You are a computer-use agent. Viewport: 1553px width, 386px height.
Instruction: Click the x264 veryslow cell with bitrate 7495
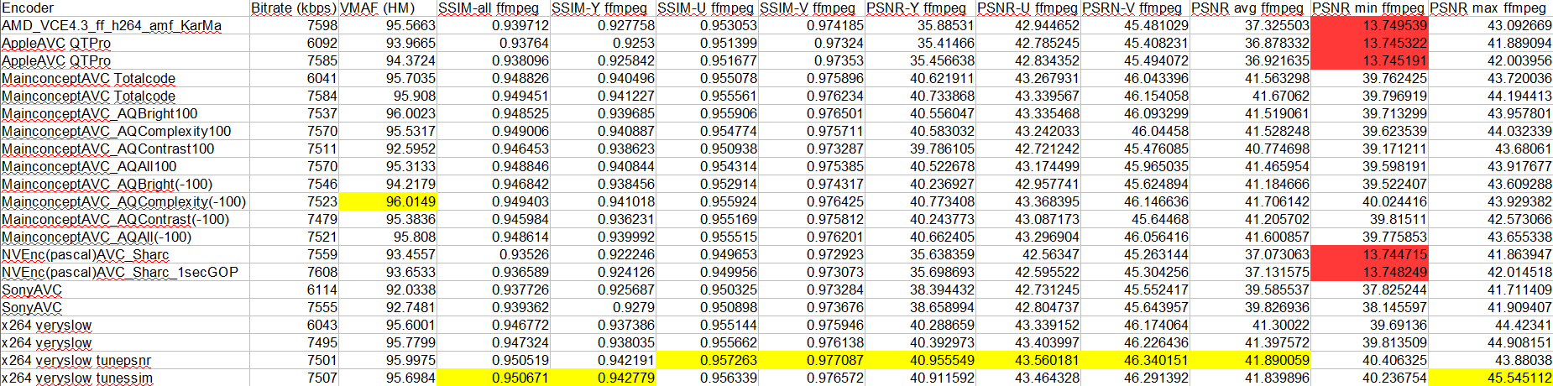[125, 343]
